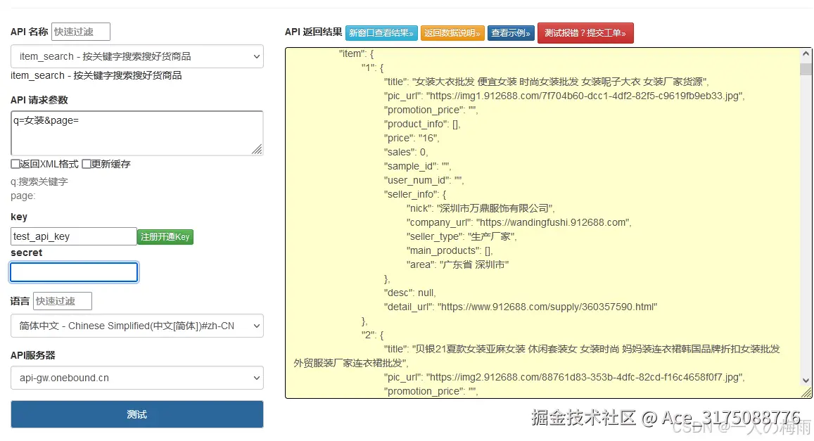Open the item_search API selection dropdown
This screenshot has height=441, width=814.
click(136, 57)
